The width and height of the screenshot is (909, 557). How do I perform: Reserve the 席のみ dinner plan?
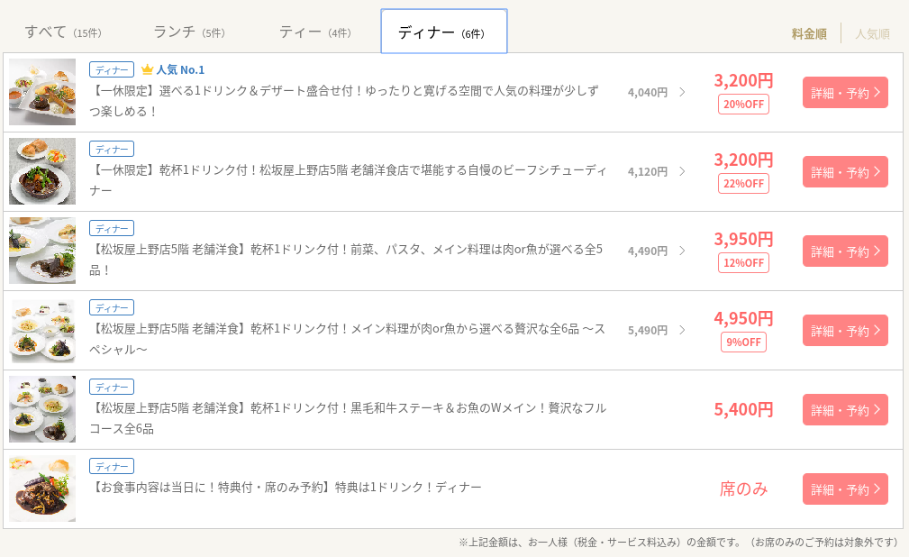(845, 489)
